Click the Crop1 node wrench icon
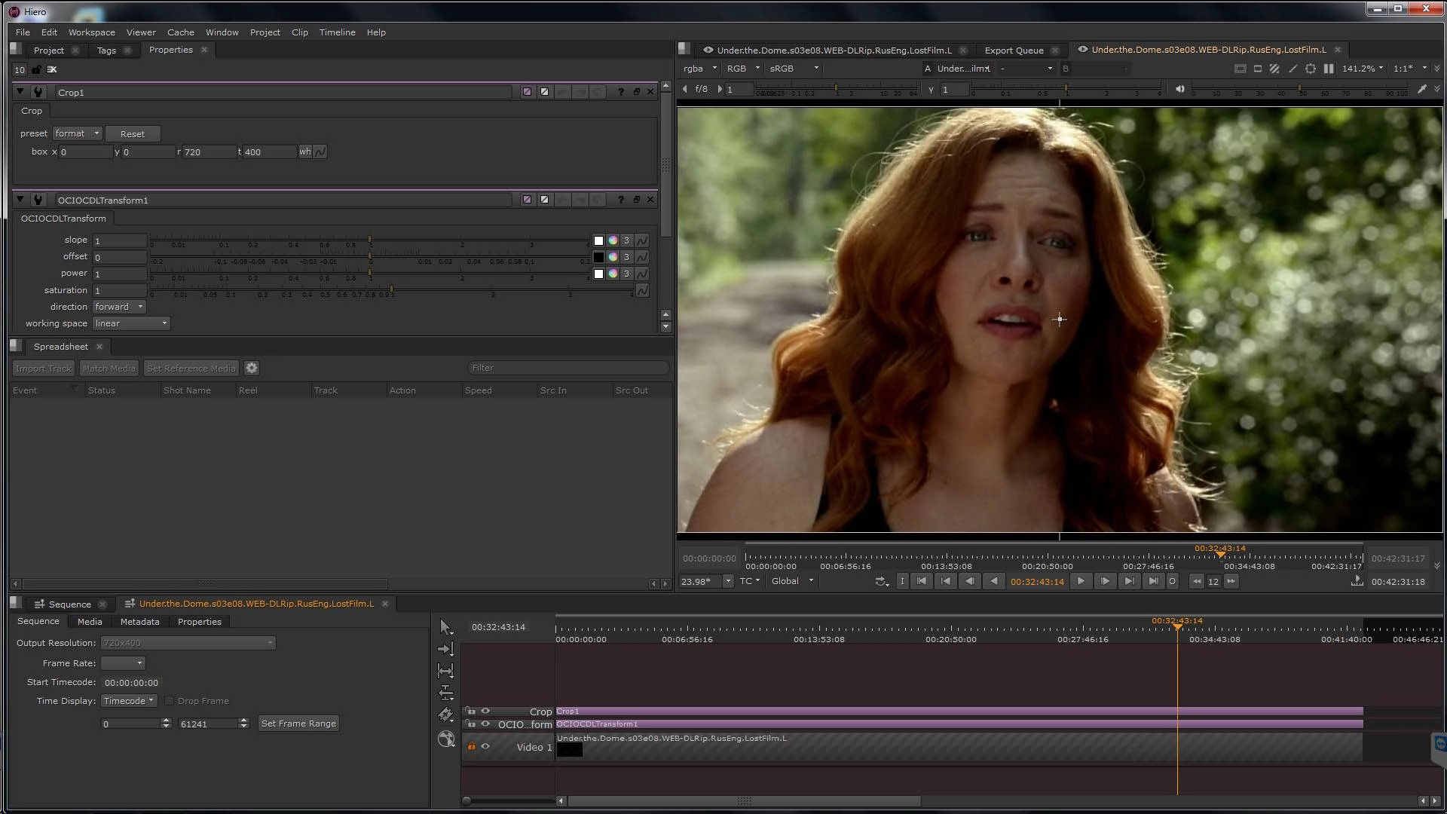The height and width of the screenshot is (814, 1447). [x=38, y=92]
